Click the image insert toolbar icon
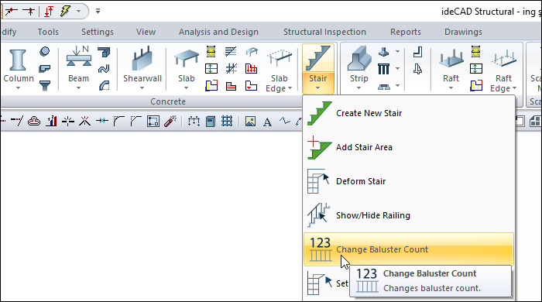Viewport: 542px width, 302px height. click(x=250, y=122)
